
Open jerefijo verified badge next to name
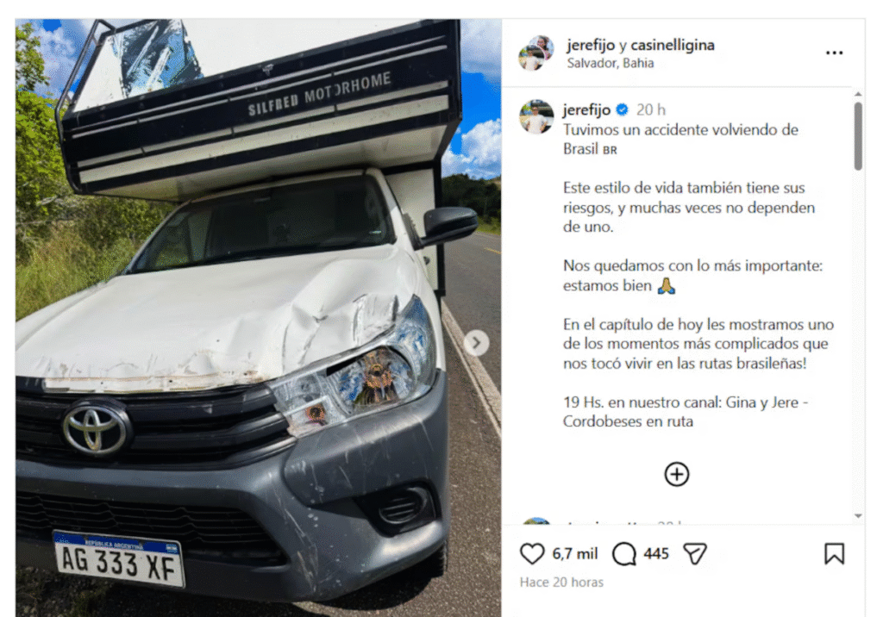point(623,109)
